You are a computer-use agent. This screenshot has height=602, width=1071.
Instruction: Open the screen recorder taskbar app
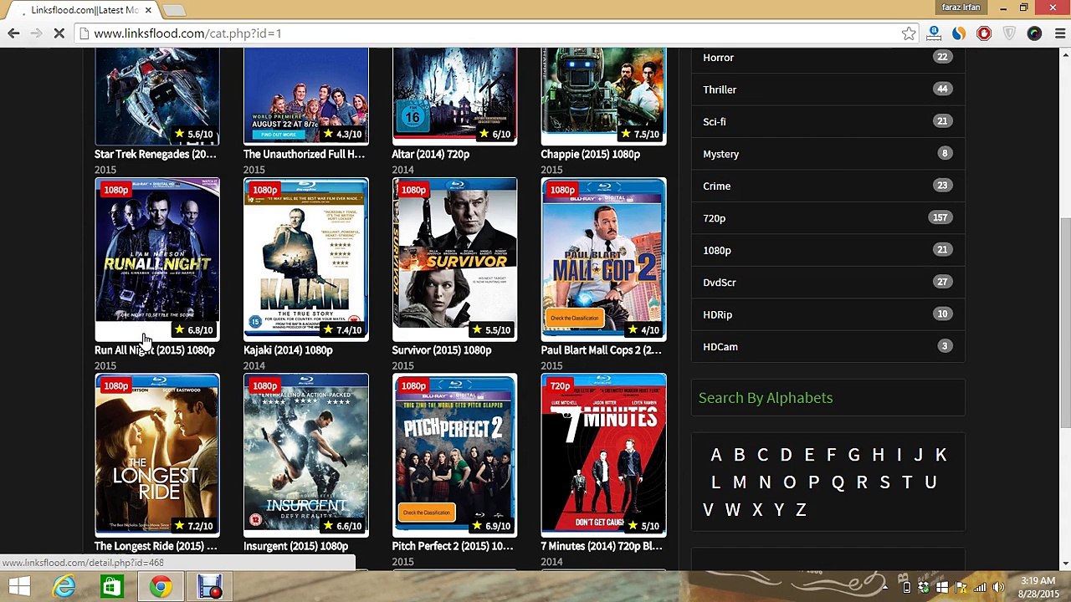click(209, 587)
